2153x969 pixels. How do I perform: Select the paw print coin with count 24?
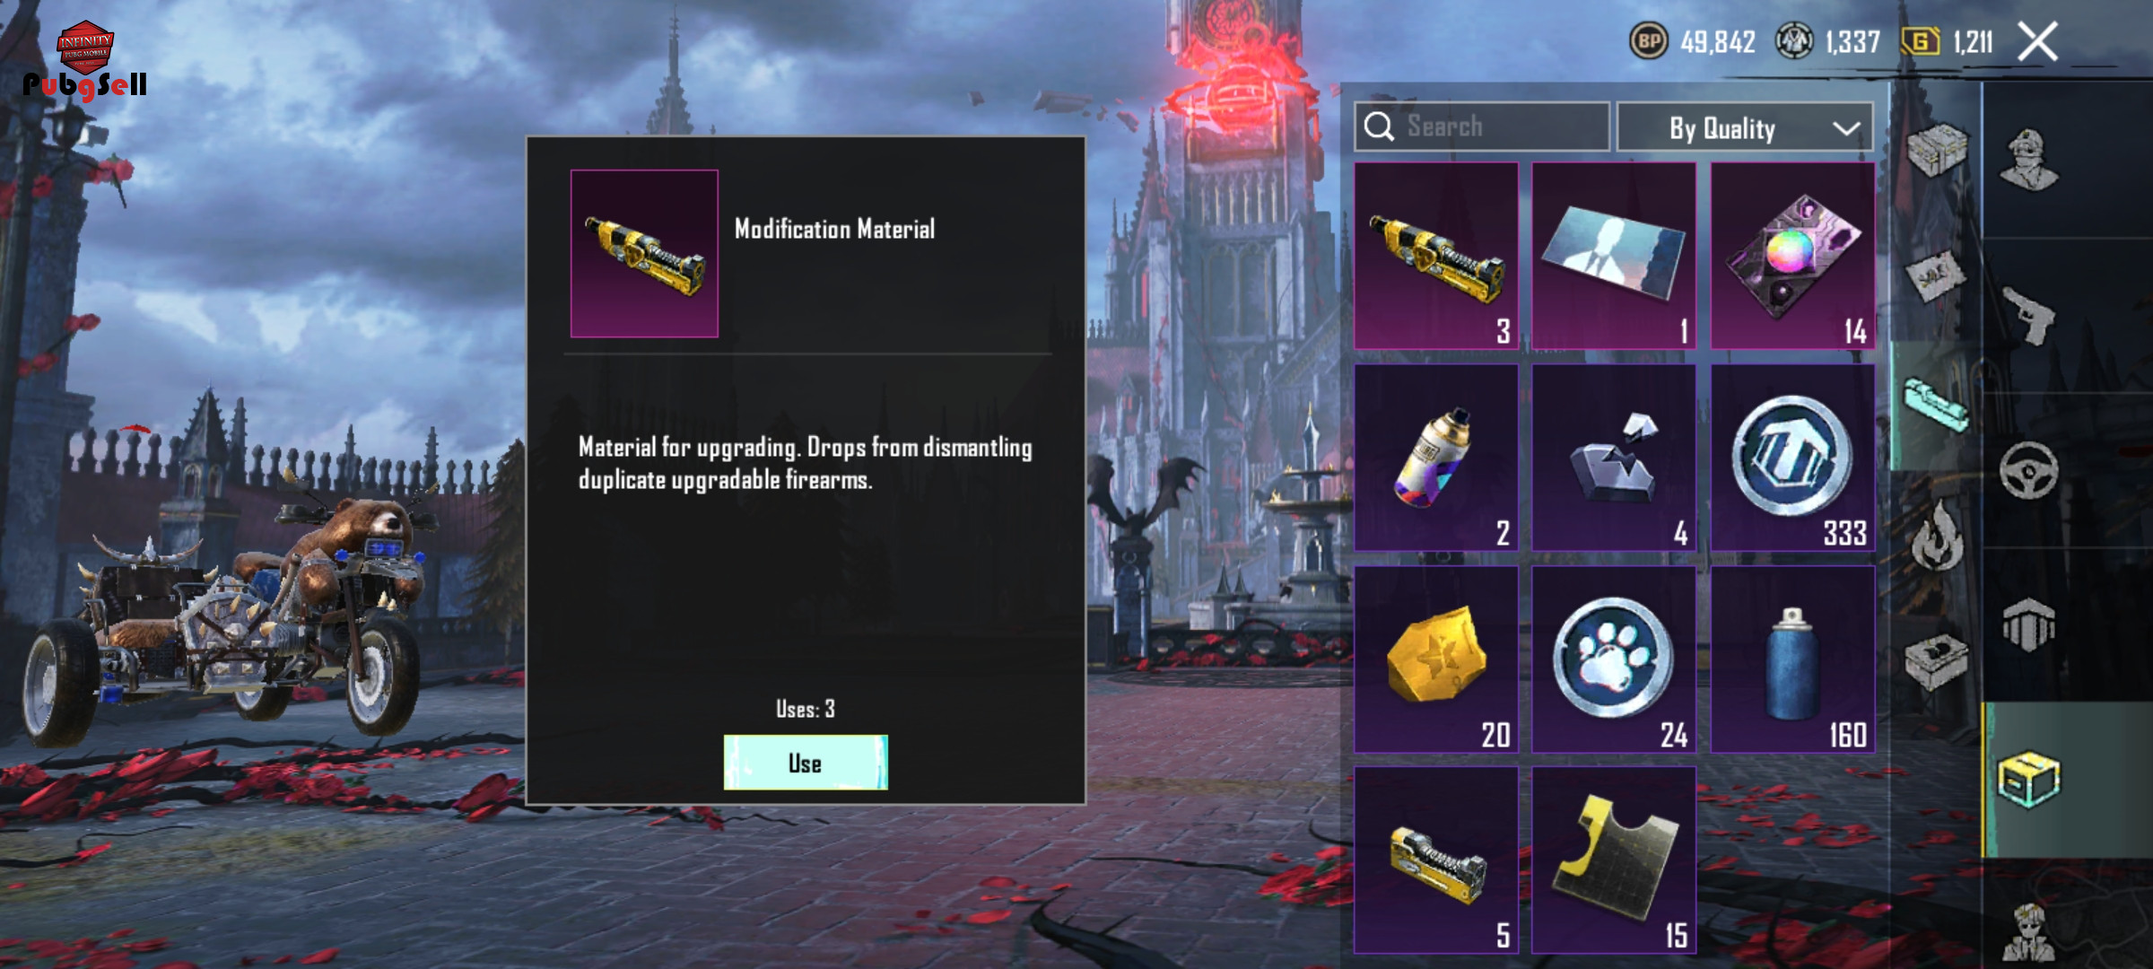1614,659
